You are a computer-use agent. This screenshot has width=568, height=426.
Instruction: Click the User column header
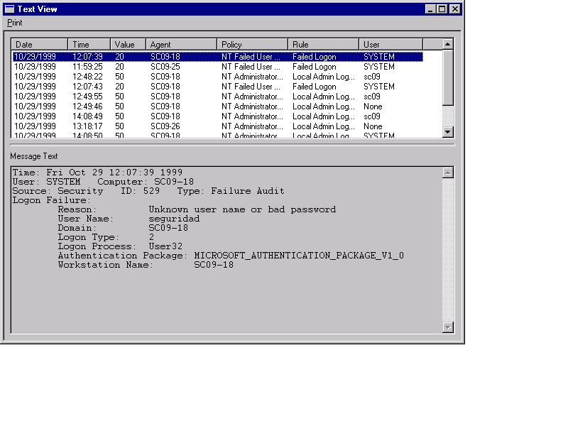point(390,45)
